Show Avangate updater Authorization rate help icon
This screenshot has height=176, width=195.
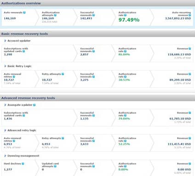click(x=125, y=116)
